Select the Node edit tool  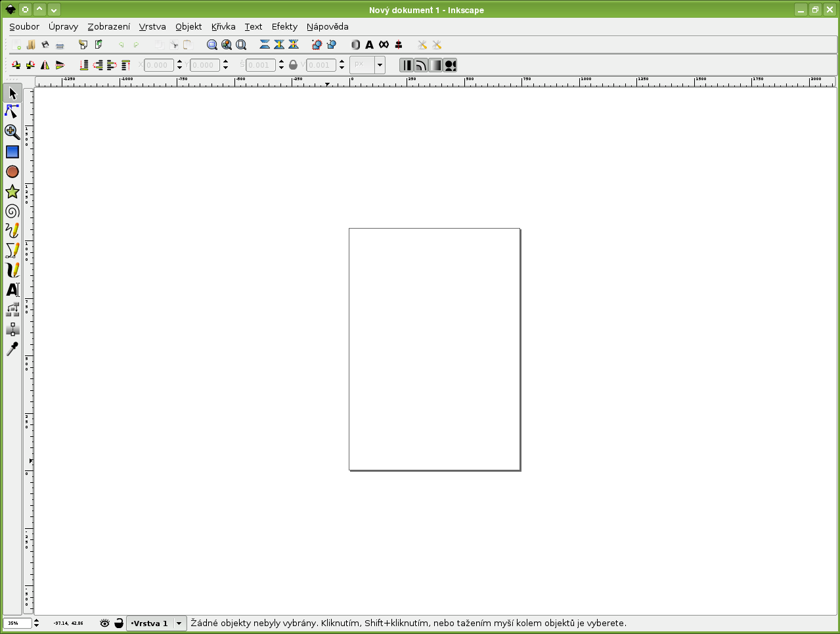coord(12,112)
